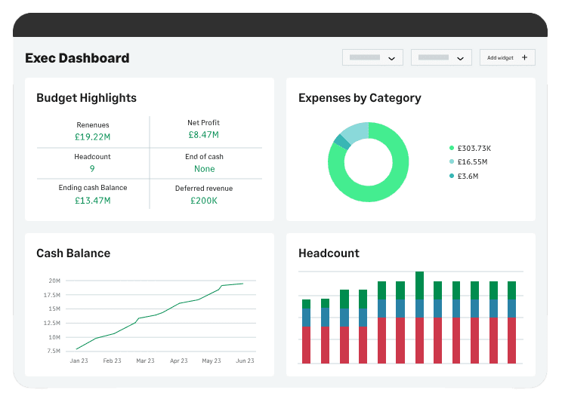Click the Headcount value 9

point(92,168)
